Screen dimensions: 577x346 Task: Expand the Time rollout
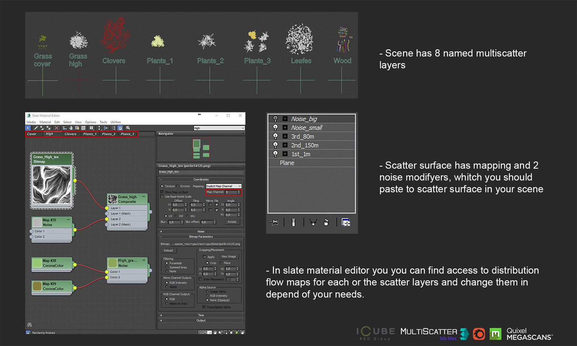201,315
